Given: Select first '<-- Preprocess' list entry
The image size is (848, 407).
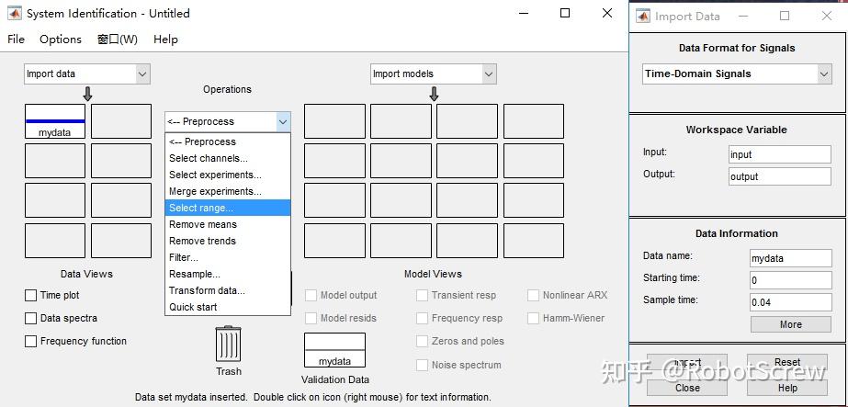Looking at the screenshot, I should click(x=228, y=141).
